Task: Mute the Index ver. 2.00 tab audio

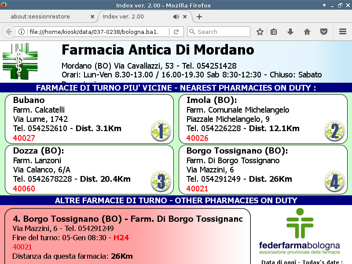Action: pos(176,17)
